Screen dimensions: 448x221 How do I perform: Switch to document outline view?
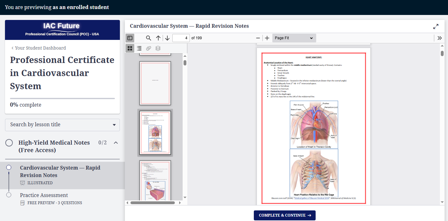(139, 48)
